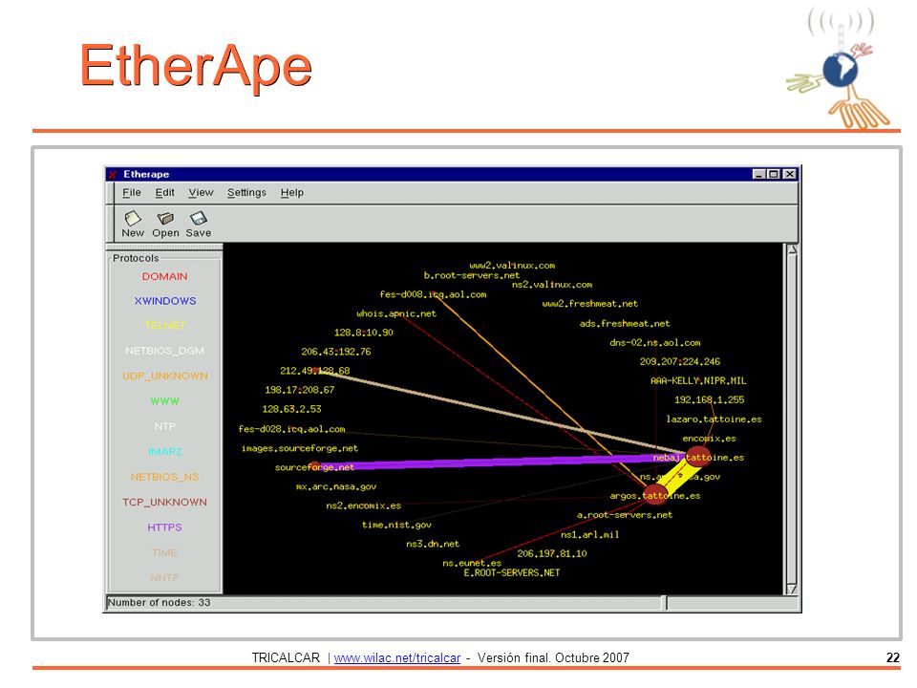
Task: Click the 128.63.2.53 node label
Action: pyautogui.click(x=292, y=409)
